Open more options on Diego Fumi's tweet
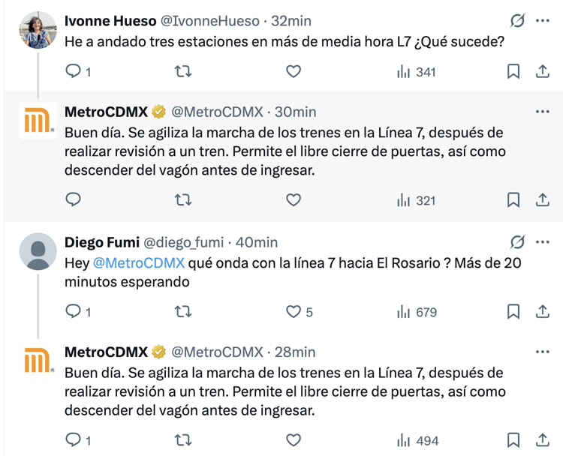 pyautogui.click(x=543, y=242)
